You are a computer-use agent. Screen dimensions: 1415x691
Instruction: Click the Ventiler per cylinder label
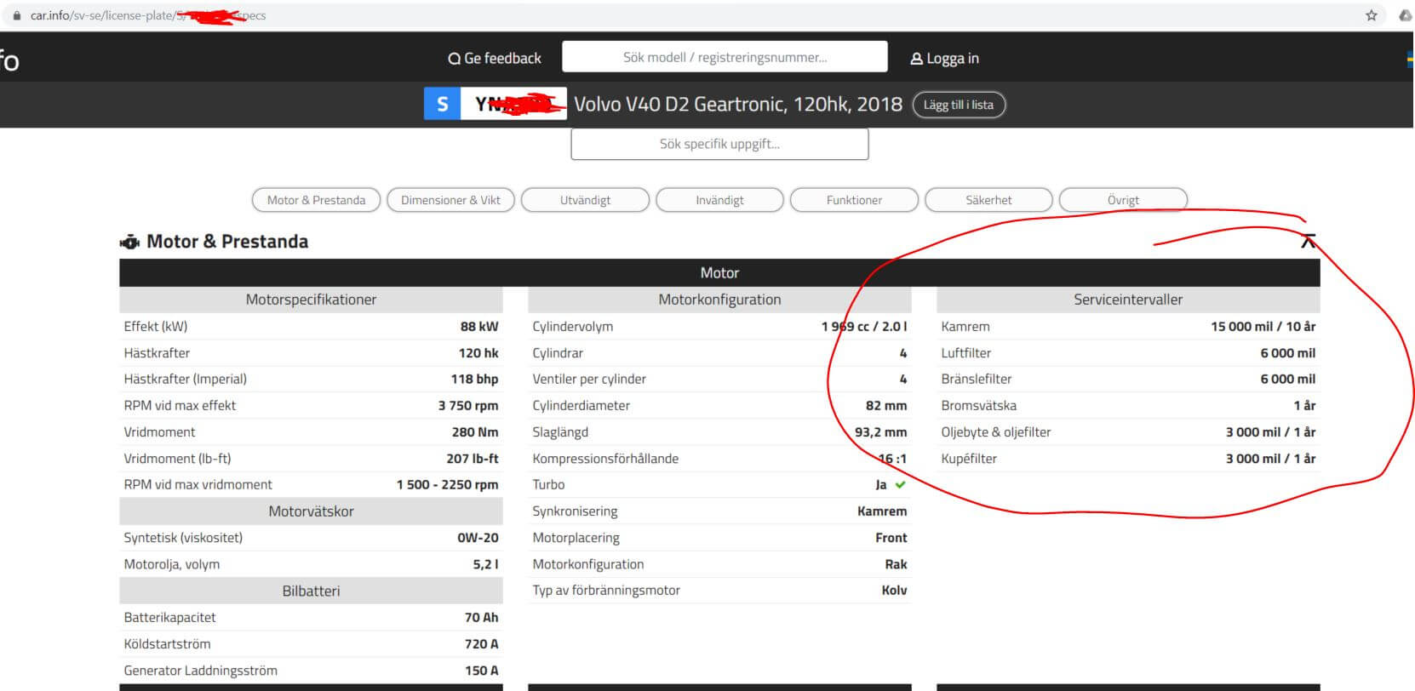click(x=589, y=380)
